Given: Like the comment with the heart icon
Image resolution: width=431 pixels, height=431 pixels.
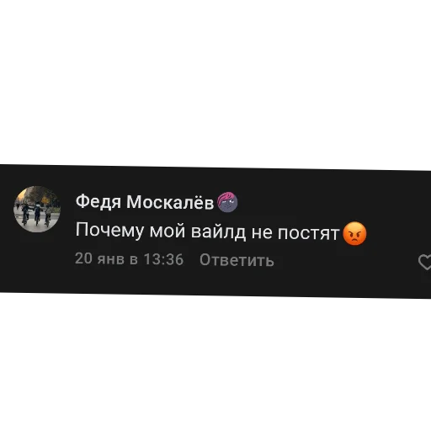Looking at the screenshot, I should (425, 263).
